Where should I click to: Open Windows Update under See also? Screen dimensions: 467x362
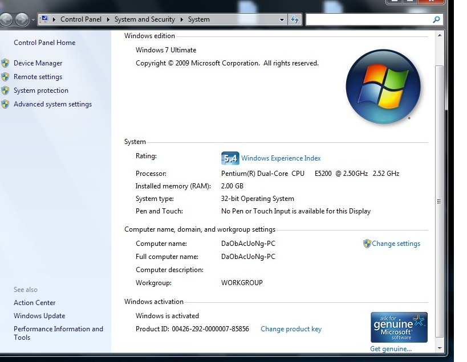[x=39, y=316]
